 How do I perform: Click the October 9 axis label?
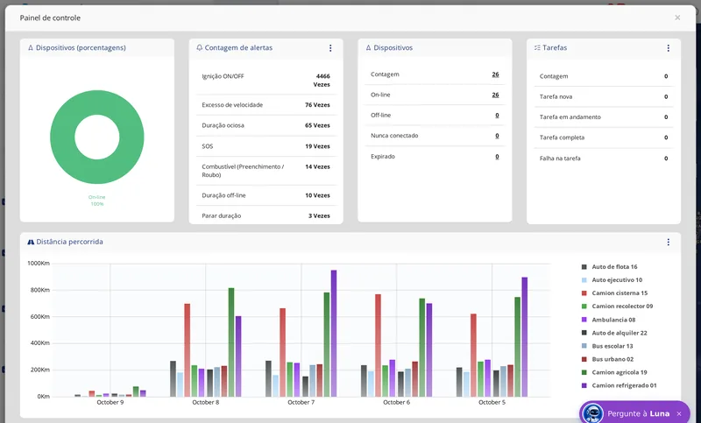[x=110, y=403]
